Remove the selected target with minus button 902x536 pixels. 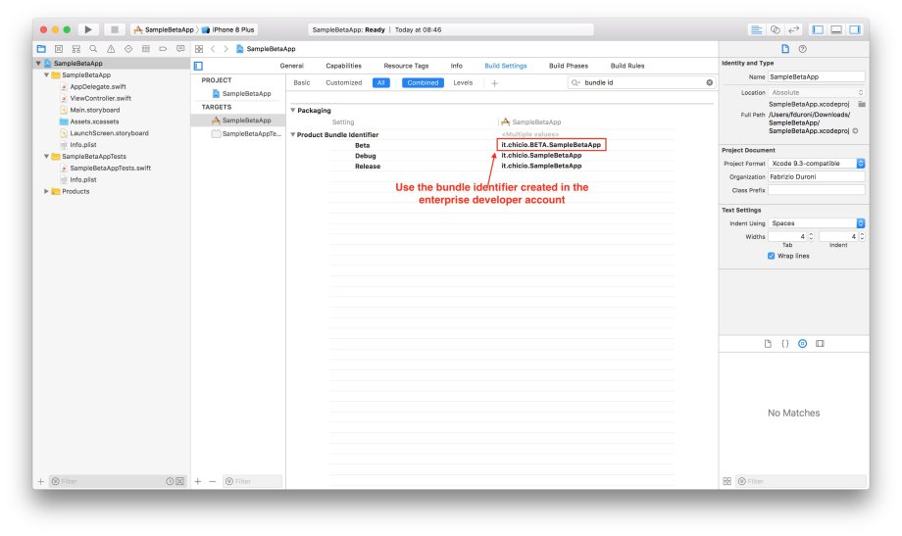pyautogui.click(x=213, y=481)
